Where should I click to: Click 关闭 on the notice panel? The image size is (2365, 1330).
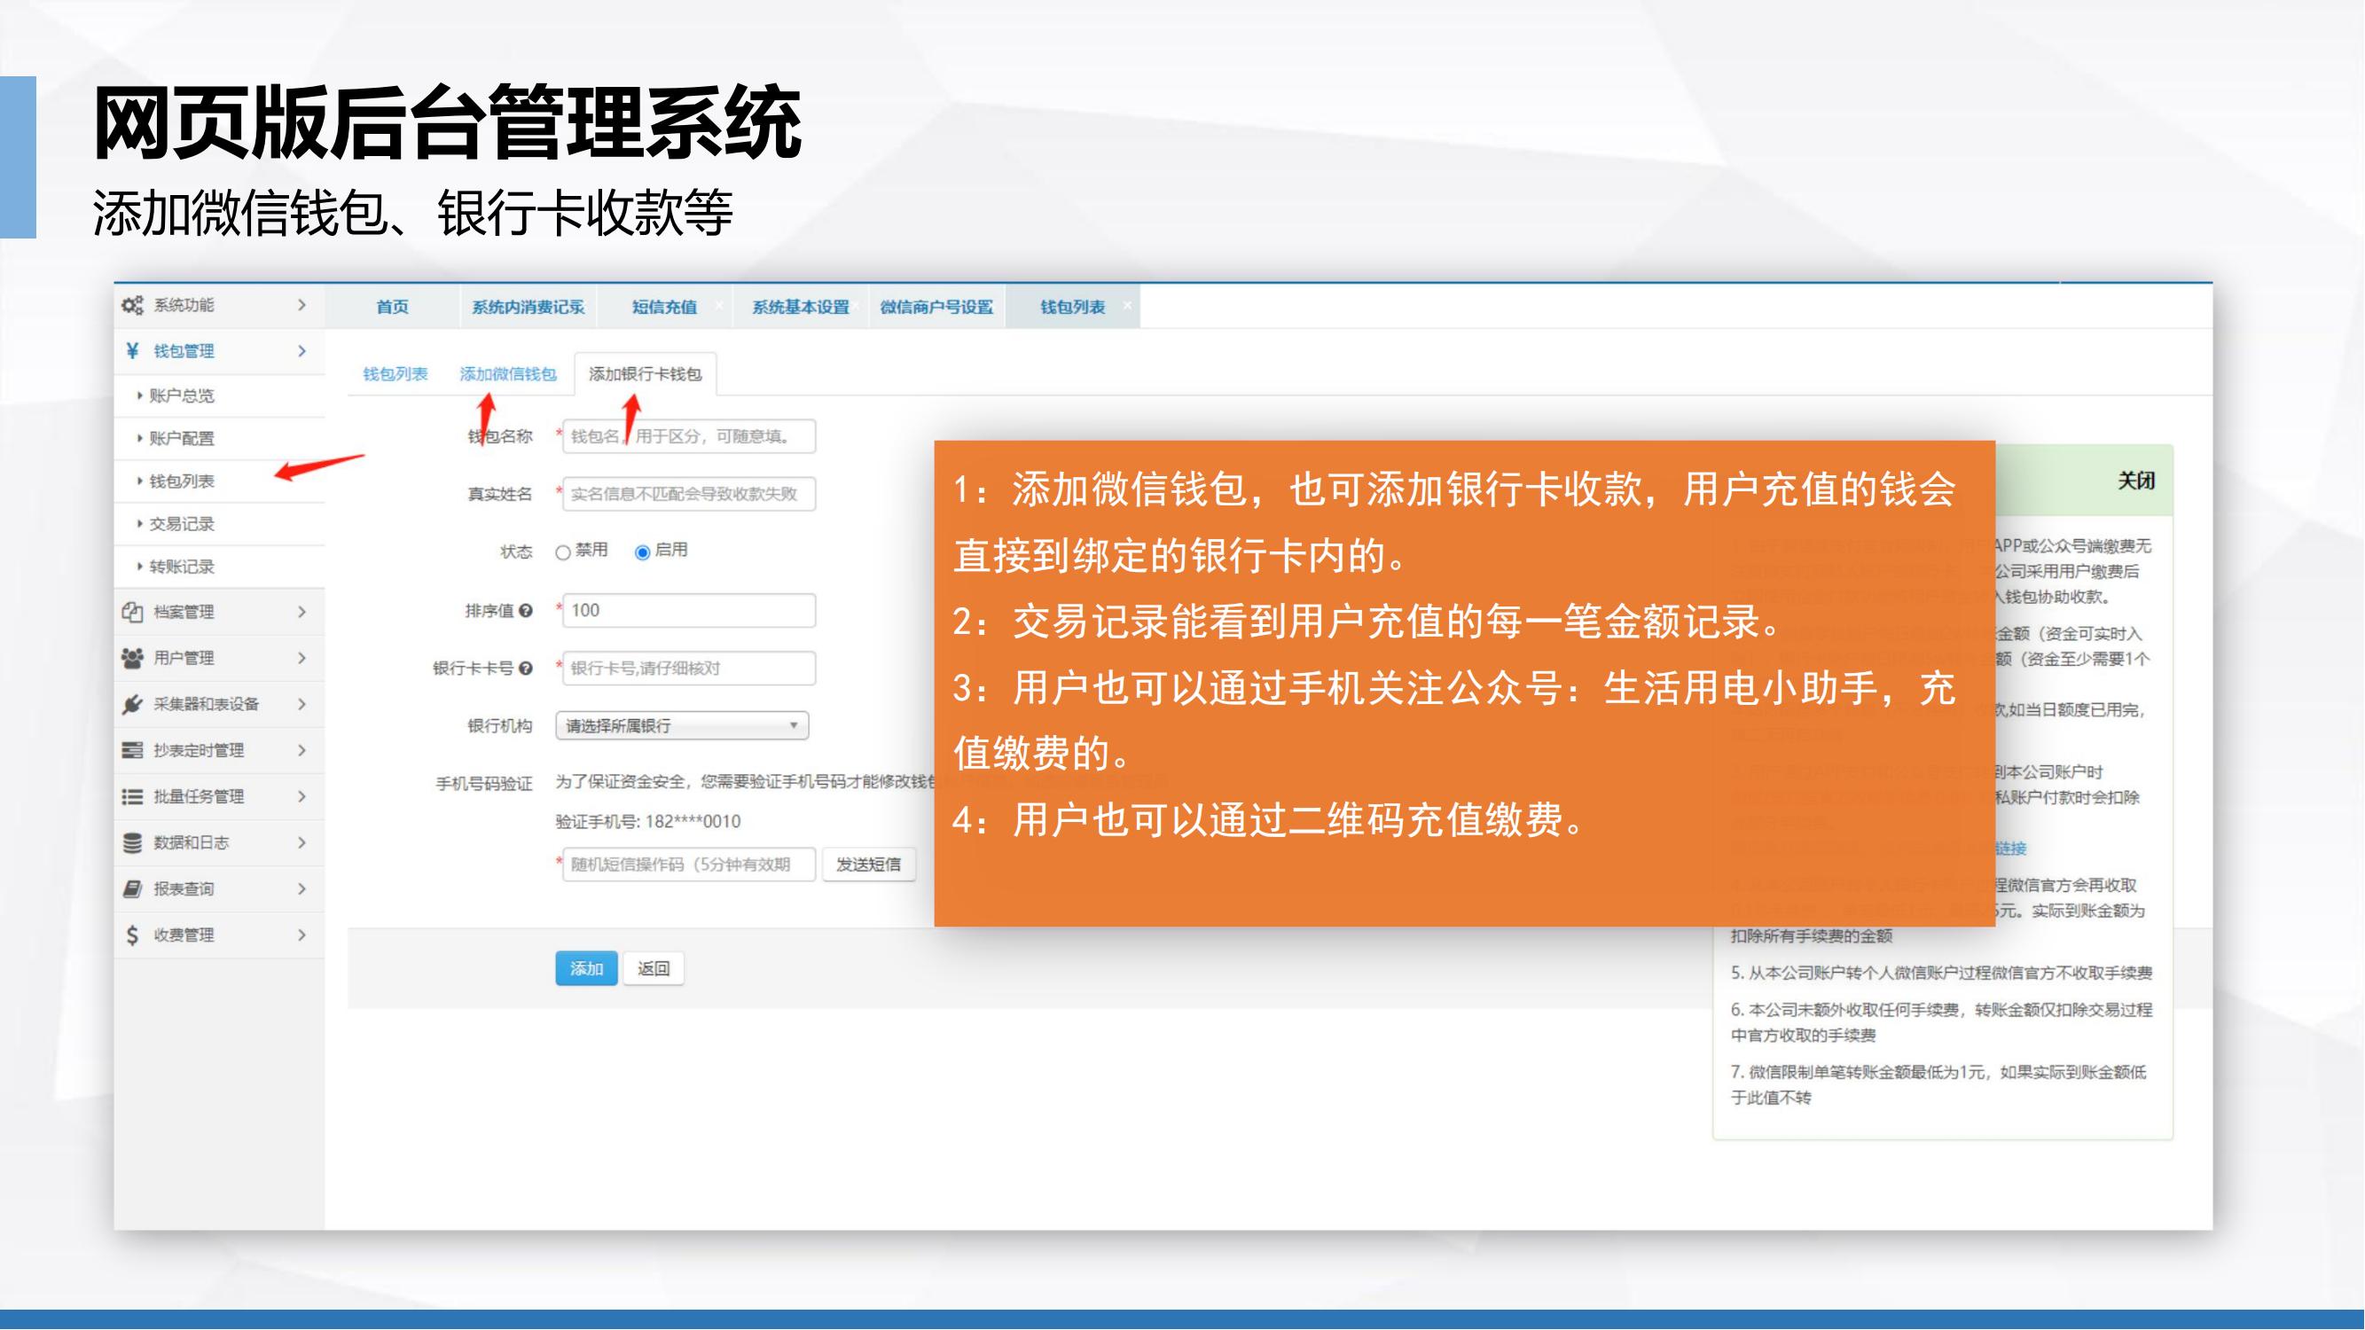point(2135,481)
